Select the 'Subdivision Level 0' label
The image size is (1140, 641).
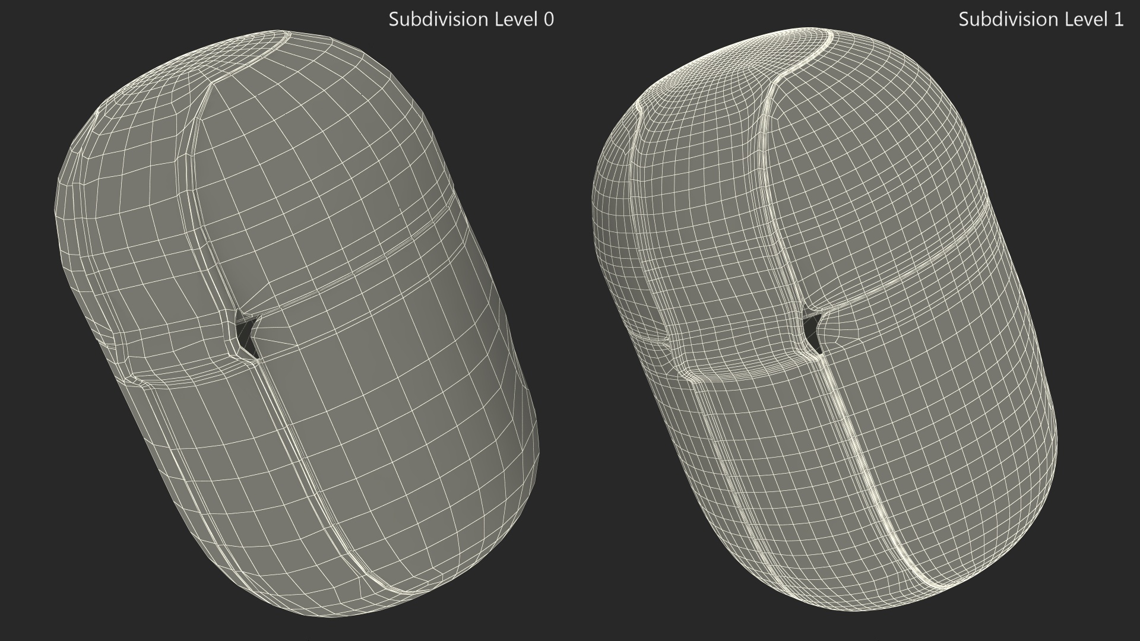(x=471, y=20)
